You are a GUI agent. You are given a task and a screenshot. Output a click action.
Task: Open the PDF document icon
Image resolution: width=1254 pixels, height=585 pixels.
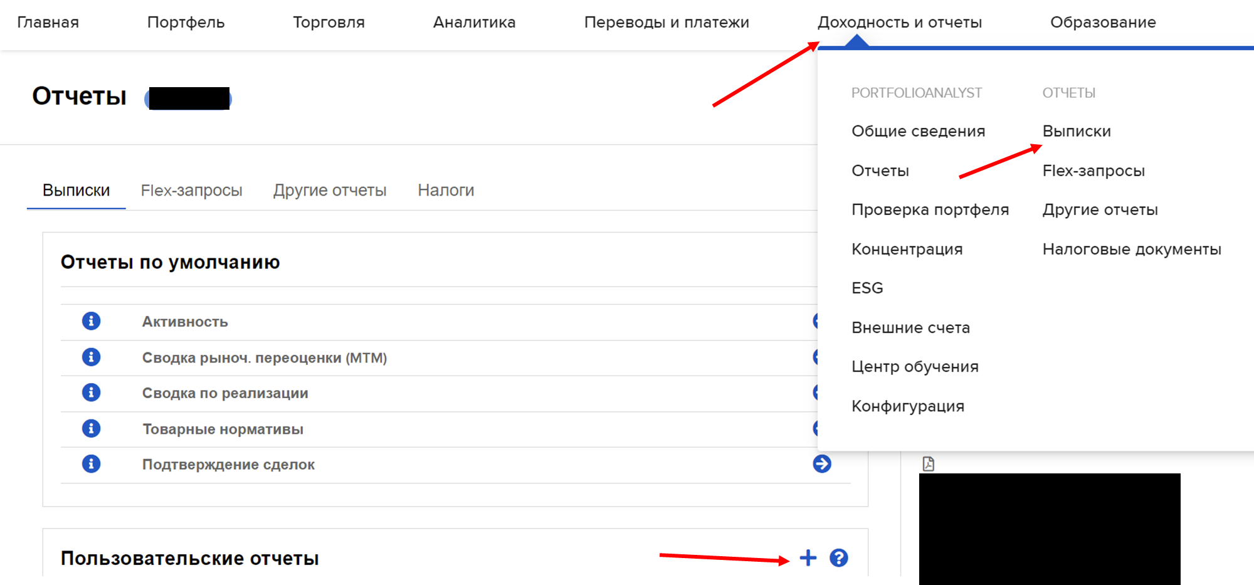click(929, 463)
